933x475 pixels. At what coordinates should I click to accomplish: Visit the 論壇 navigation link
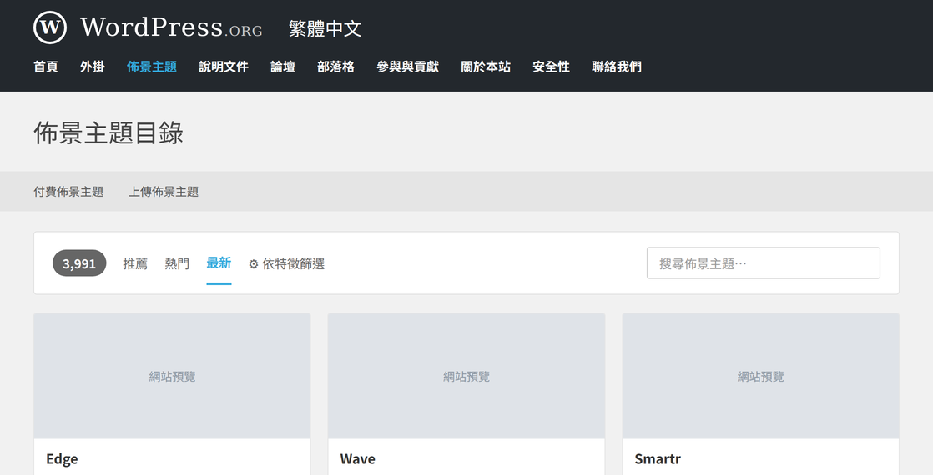[x=283, y=67]
